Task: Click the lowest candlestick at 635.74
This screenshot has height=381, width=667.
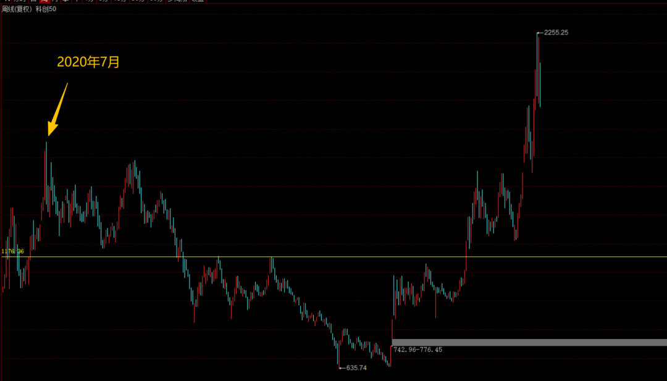Action: point(339,354)
